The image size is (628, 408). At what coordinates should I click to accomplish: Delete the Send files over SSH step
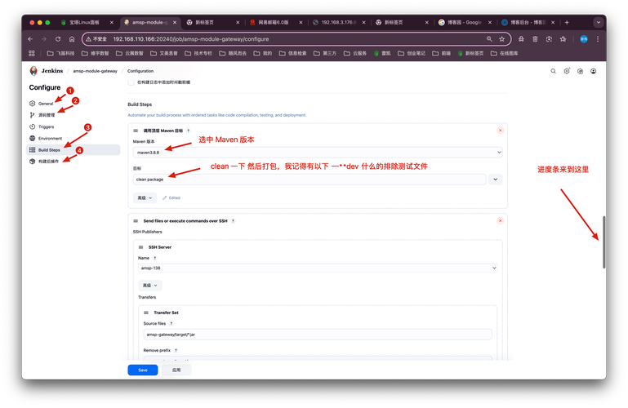click(500, 220)
